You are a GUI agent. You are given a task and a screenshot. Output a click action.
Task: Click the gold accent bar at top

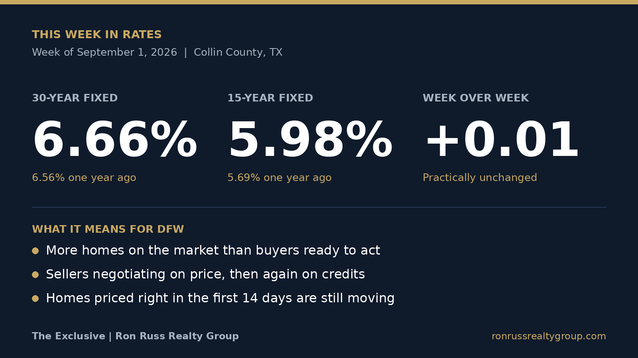(319, 2)
